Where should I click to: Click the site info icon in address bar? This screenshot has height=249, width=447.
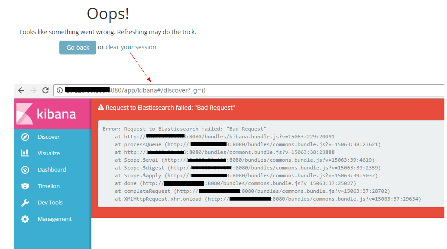click(x=60, y=90)
